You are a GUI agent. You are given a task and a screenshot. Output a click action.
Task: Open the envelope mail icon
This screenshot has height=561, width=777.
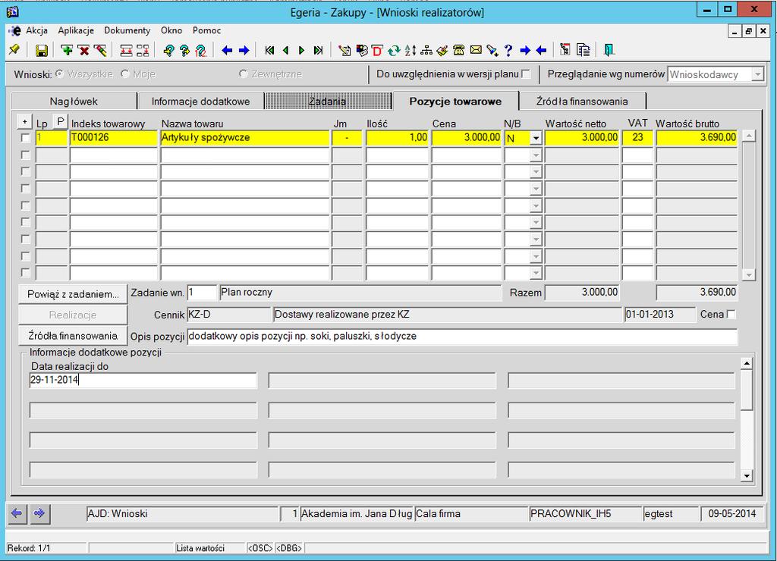pos(476,50)
